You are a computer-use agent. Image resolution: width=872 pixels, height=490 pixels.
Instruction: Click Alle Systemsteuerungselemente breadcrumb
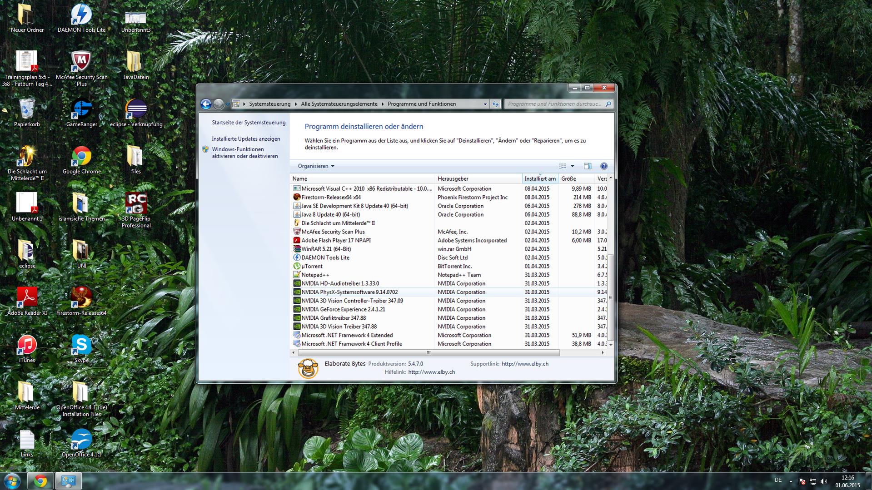pos(339,104)
